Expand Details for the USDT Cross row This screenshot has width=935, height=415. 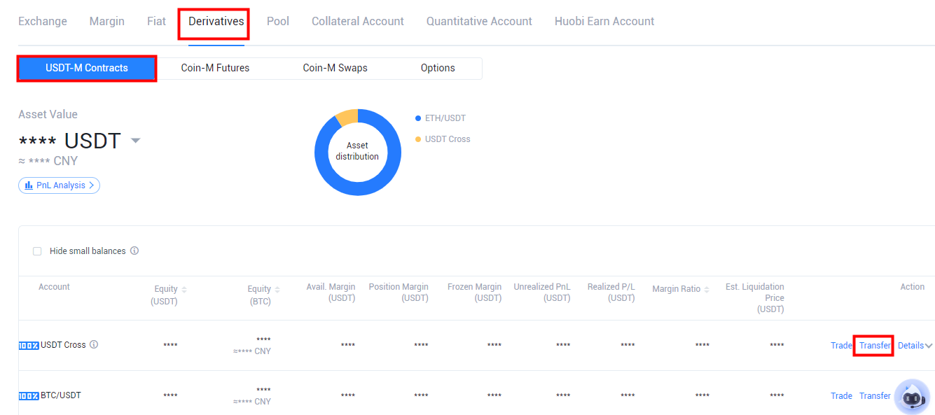pyautogui.click(x=915, y=346)
